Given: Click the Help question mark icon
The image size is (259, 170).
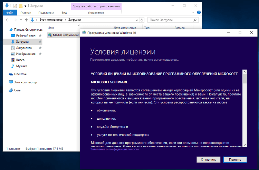Looking at the screenshot, I should [x=199, y=12].
